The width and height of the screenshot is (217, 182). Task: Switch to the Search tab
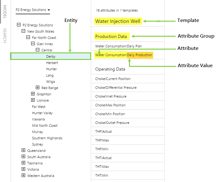click(5, 35)
